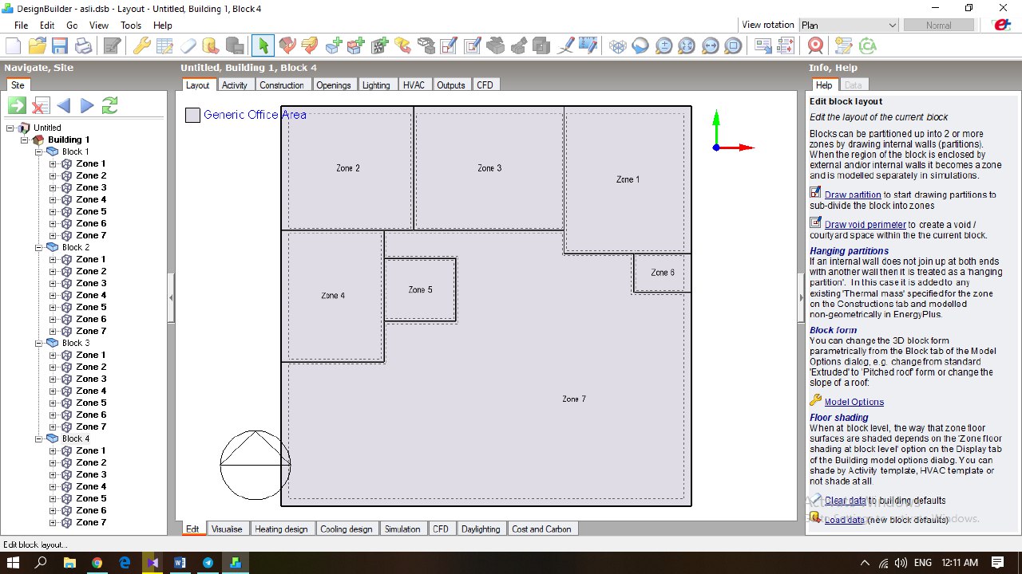Expand Zone 3 under Block 1

click(x=53, y=187)
